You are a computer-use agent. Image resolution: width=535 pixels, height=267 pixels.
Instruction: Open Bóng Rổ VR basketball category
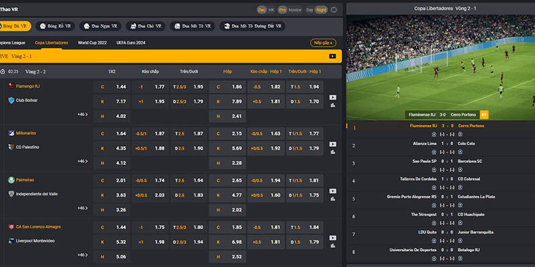tap(56, 26)
